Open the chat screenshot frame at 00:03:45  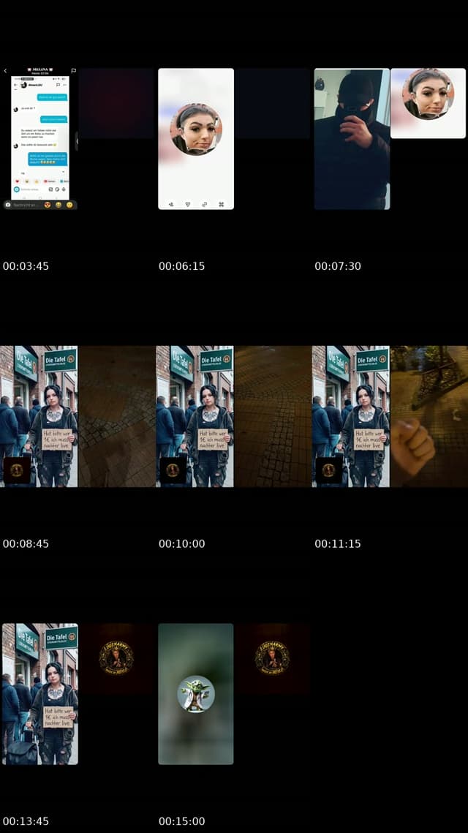[x=39, y=138]
